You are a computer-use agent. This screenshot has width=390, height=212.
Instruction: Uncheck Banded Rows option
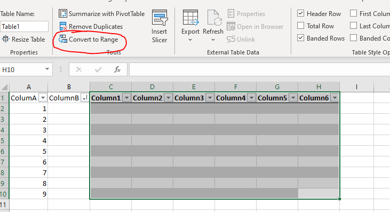point(300,38)
